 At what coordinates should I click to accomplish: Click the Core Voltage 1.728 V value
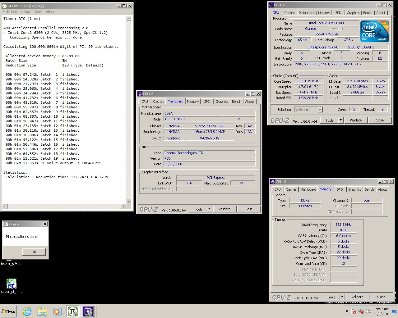tap(348, 40)
